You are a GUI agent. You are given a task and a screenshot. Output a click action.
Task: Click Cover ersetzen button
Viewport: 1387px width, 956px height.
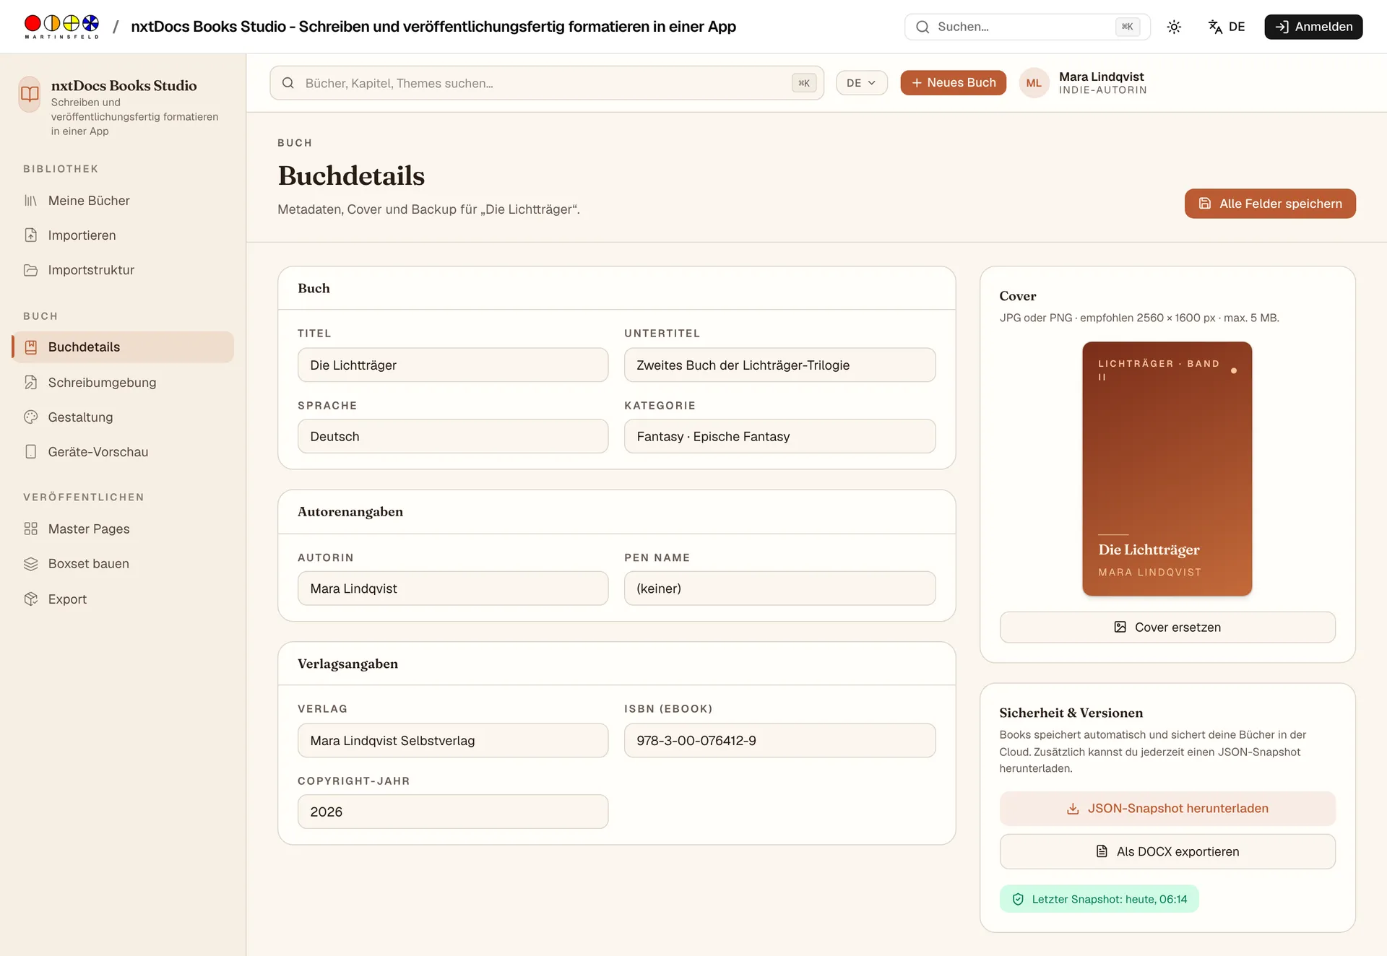pyautogui.click(x=1167, y=627)
